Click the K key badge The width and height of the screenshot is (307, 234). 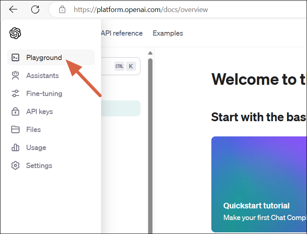click(x=131, y=66)
